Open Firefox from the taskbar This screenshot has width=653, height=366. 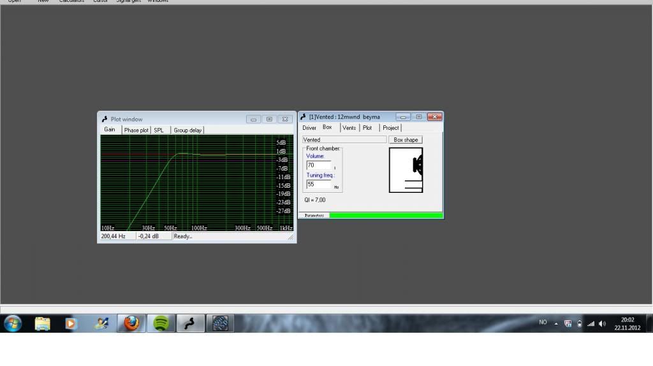pos(131,323)
